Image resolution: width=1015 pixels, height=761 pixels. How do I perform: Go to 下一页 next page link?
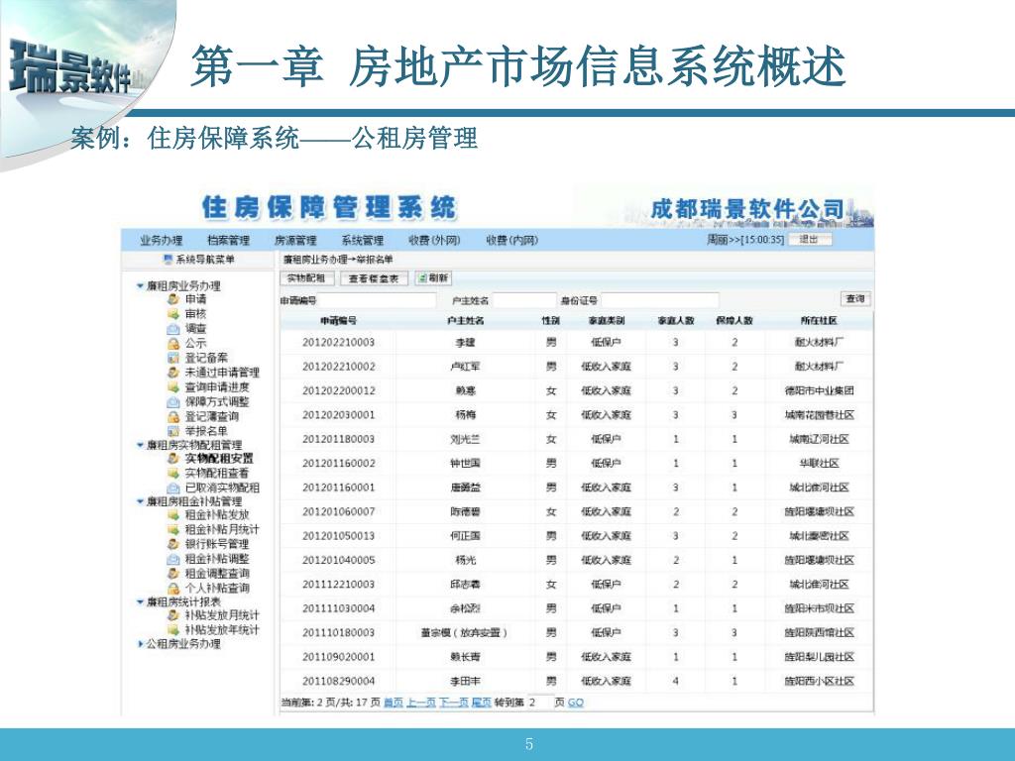pos(454,703)
